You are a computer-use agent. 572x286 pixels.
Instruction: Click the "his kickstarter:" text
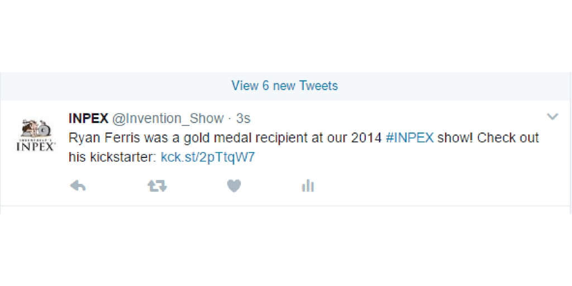[x=112, y=157]
